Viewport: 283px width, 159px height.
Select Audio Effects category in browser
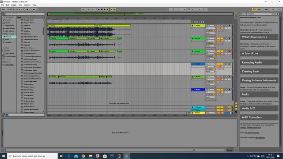coord(10,28)
